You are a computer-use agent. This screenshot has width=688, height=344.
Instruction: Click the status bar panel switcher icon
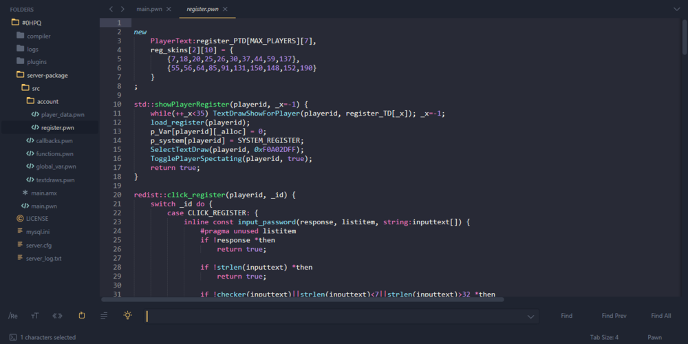[x=13, y=337]
